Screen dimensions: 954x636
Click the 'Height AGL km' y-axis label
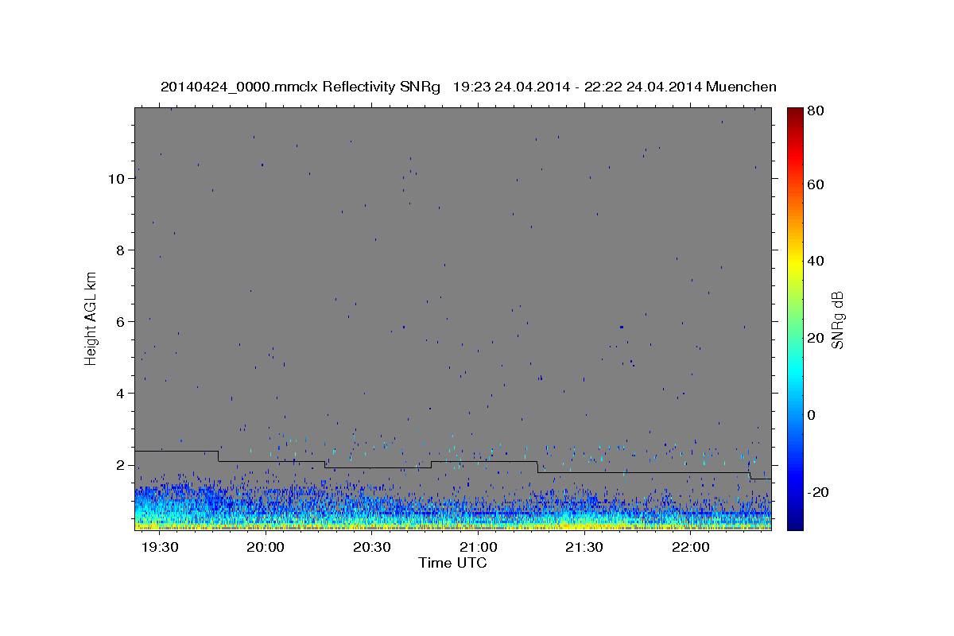tap(91, 318)
